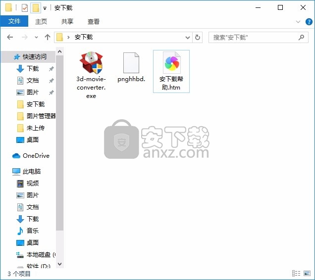
Task: Click 安下载 in the address bar path
Action: [x=84, y=37]
